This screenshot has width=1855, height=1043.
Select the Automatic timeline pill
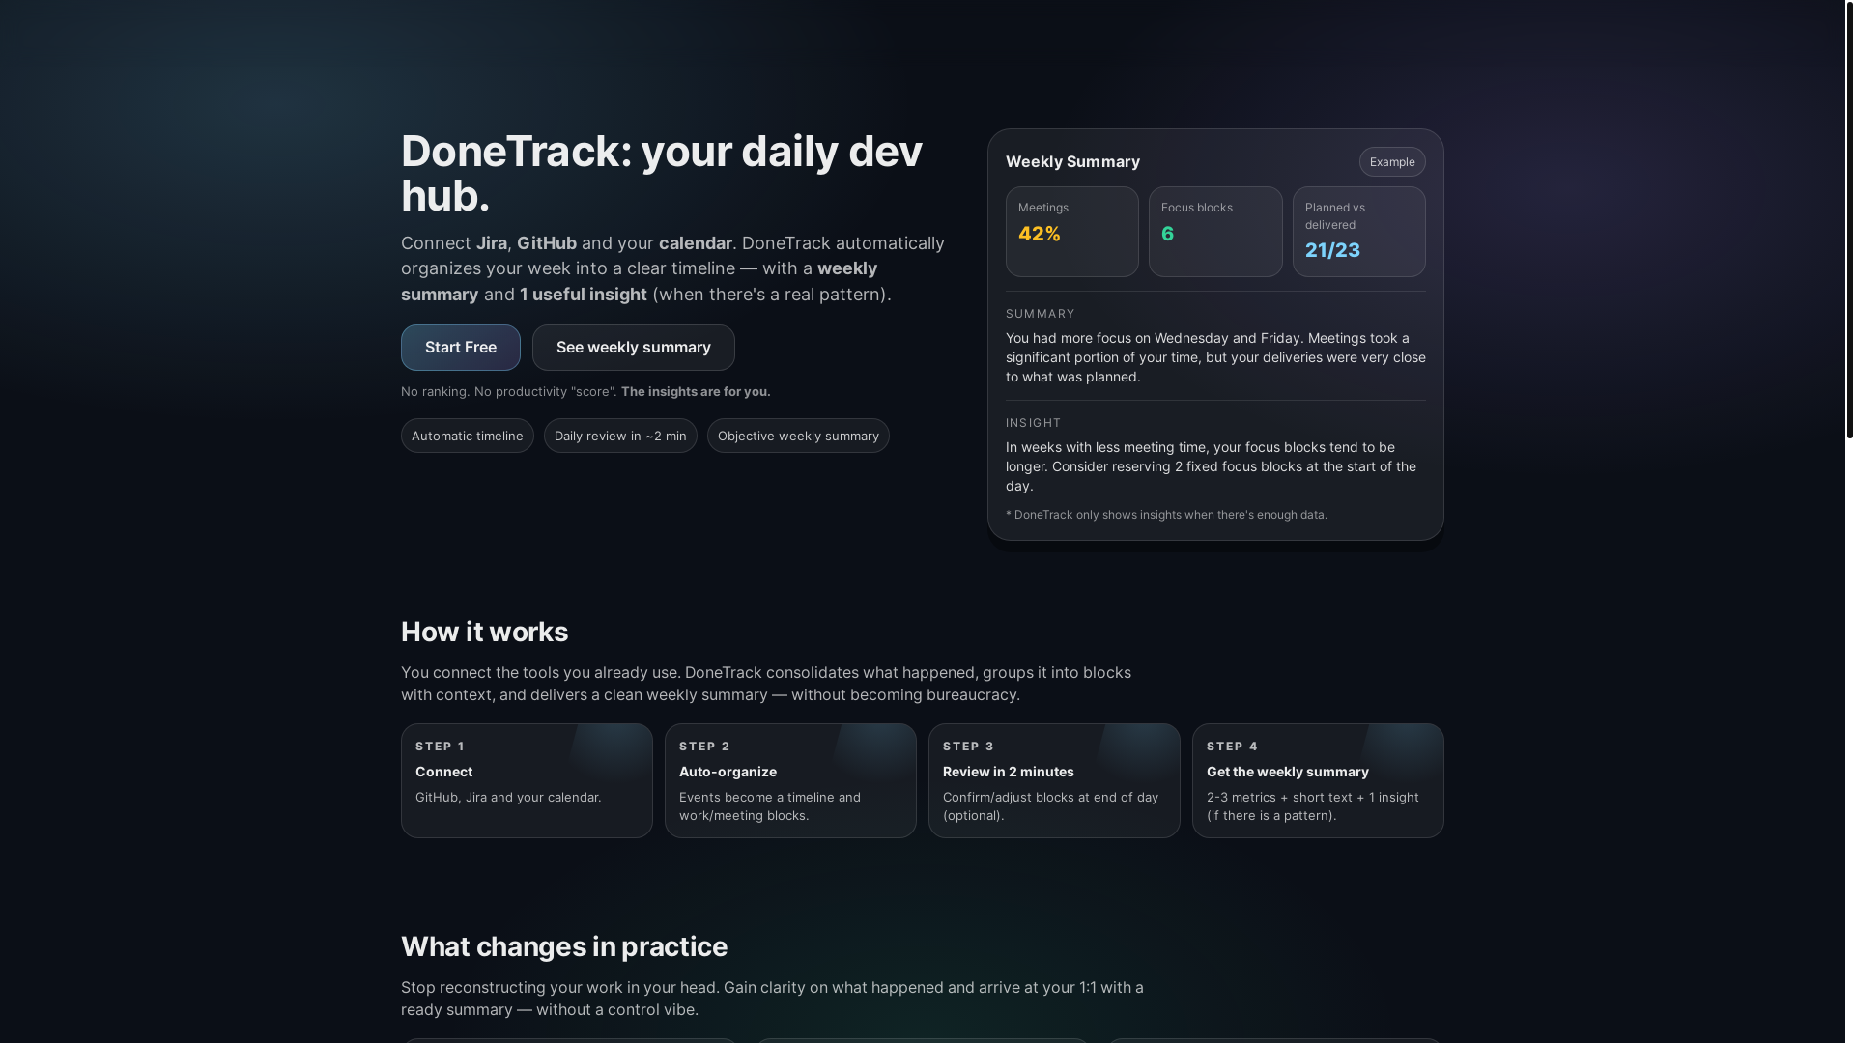(467, 436)
